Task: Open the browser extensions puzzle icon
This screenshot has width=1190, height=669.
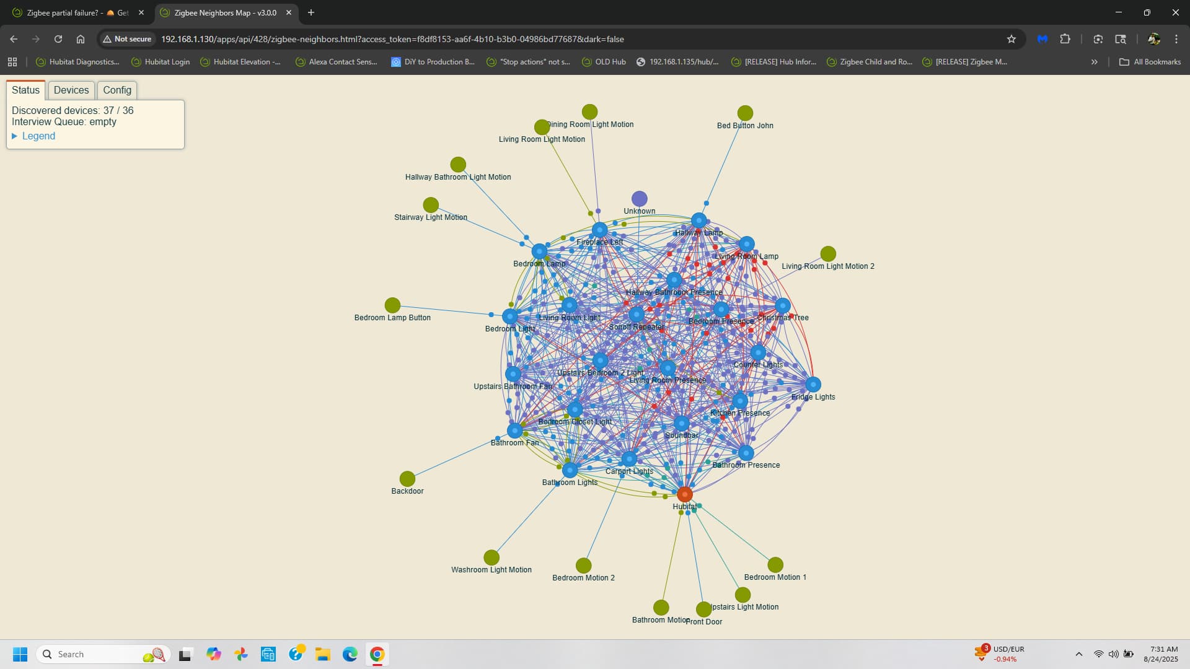Action: tap(1065, 39)
